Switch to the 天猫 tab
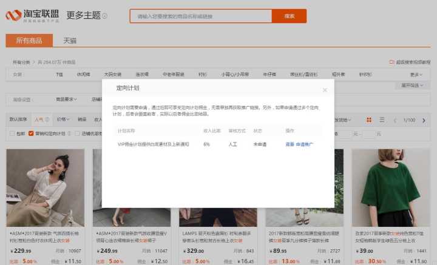The width and height of the screenshot is (437, 265). (x=70, y=41)
